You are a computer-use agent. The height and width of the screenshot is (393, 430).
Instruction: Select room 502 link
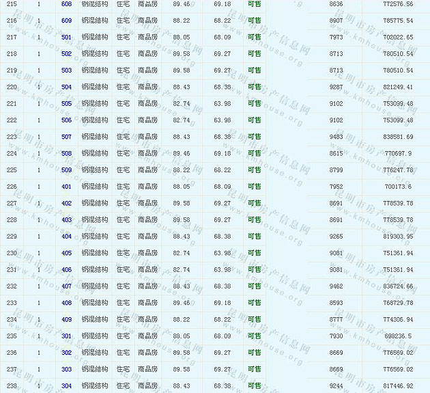(x=66, y=54)
